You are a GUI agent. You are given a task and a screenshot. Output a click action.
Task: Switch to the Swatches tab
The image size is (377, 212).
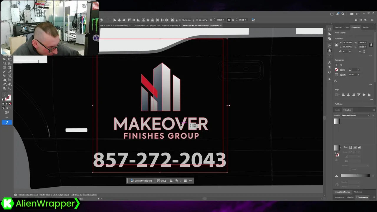coord(338,27)
